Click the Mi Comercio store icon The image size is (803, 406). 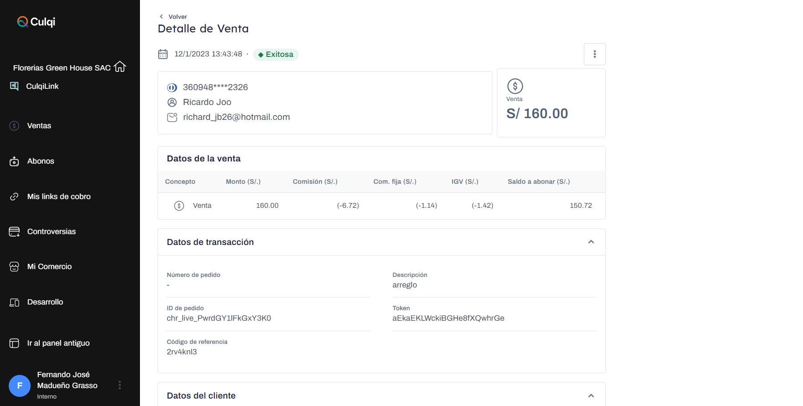click(14, 267)
